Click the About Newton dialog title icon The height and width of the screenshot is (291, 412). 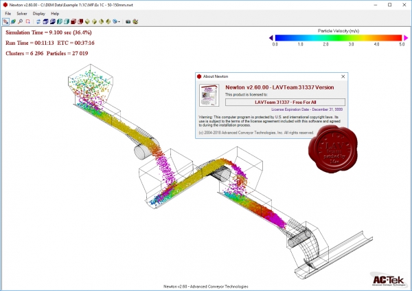pos(199,76)
